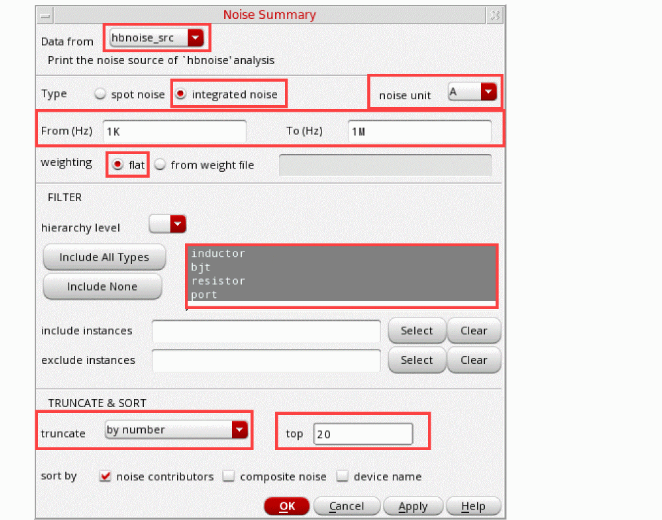Select port in the type list
The width and height of the screenshot is (662, 520).
click(x=342, y=295)
